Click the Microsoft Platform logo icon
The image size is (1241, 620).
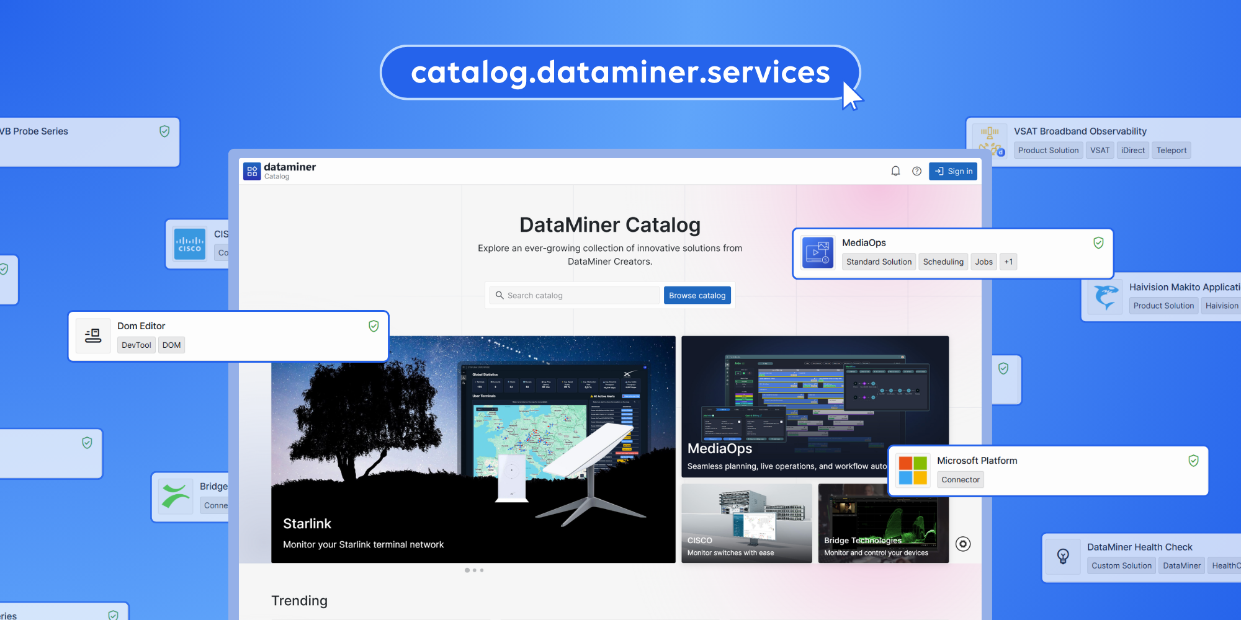pos(913,471)
